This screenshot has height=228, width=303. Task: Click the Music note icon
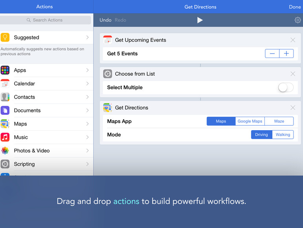click(5, 137)
